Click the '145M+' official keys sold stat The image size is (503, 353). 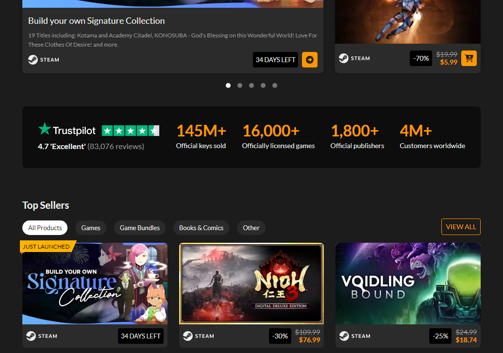click(x=201, y=131)
